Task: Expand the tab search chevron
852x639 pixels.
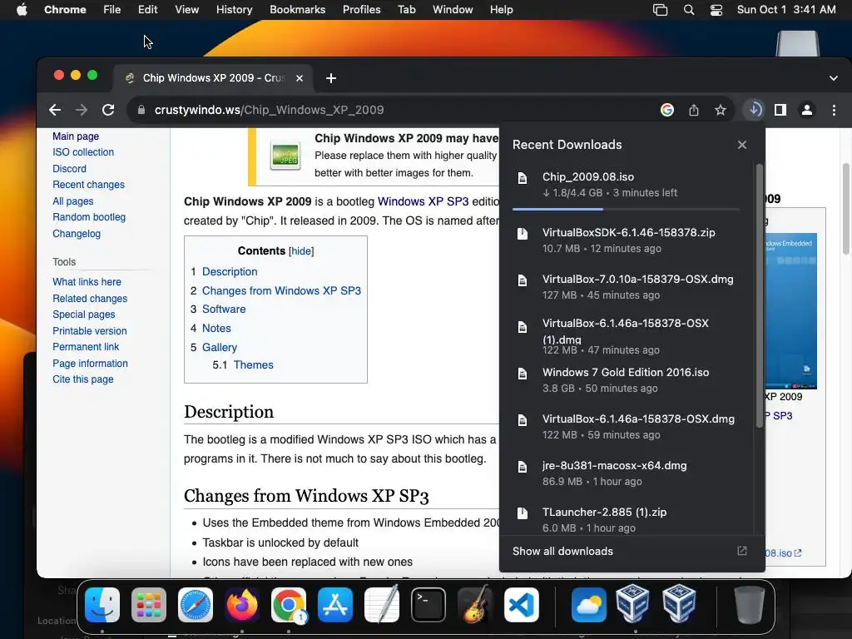Action: tap(834, 78)
